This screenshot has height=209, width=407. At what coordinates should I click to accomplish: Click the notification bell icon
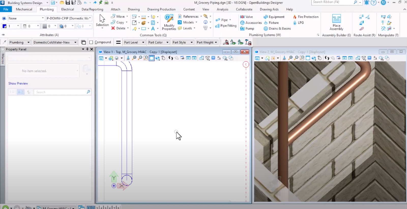tap(367, 3)
